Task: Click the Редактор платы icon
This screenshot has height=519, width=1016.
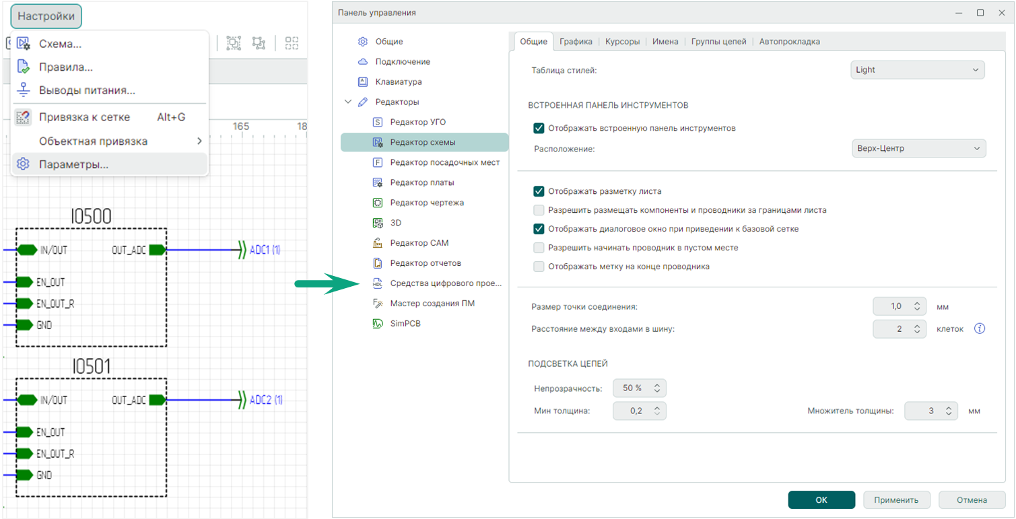Action: [378, 182]
